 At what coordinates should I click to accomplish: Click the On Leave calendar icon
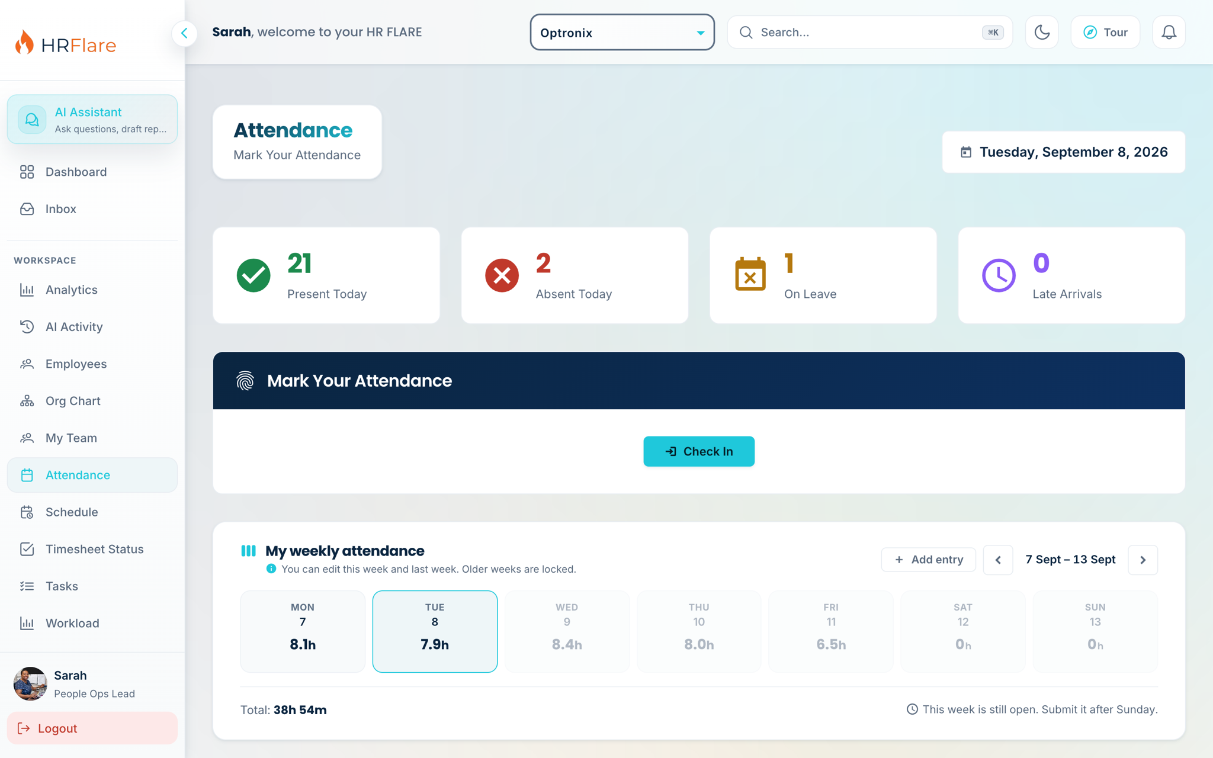click(750, 274)
